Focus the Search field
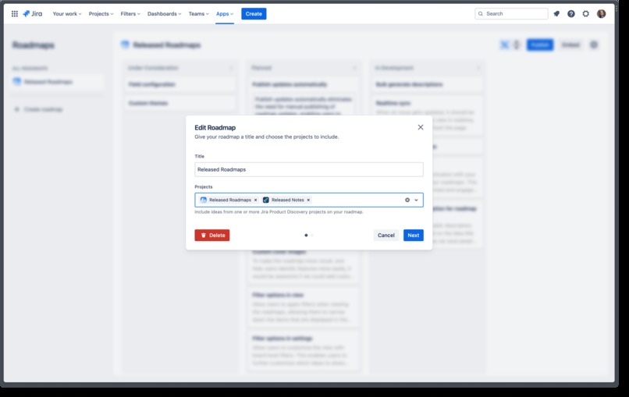 coord(511,13)
